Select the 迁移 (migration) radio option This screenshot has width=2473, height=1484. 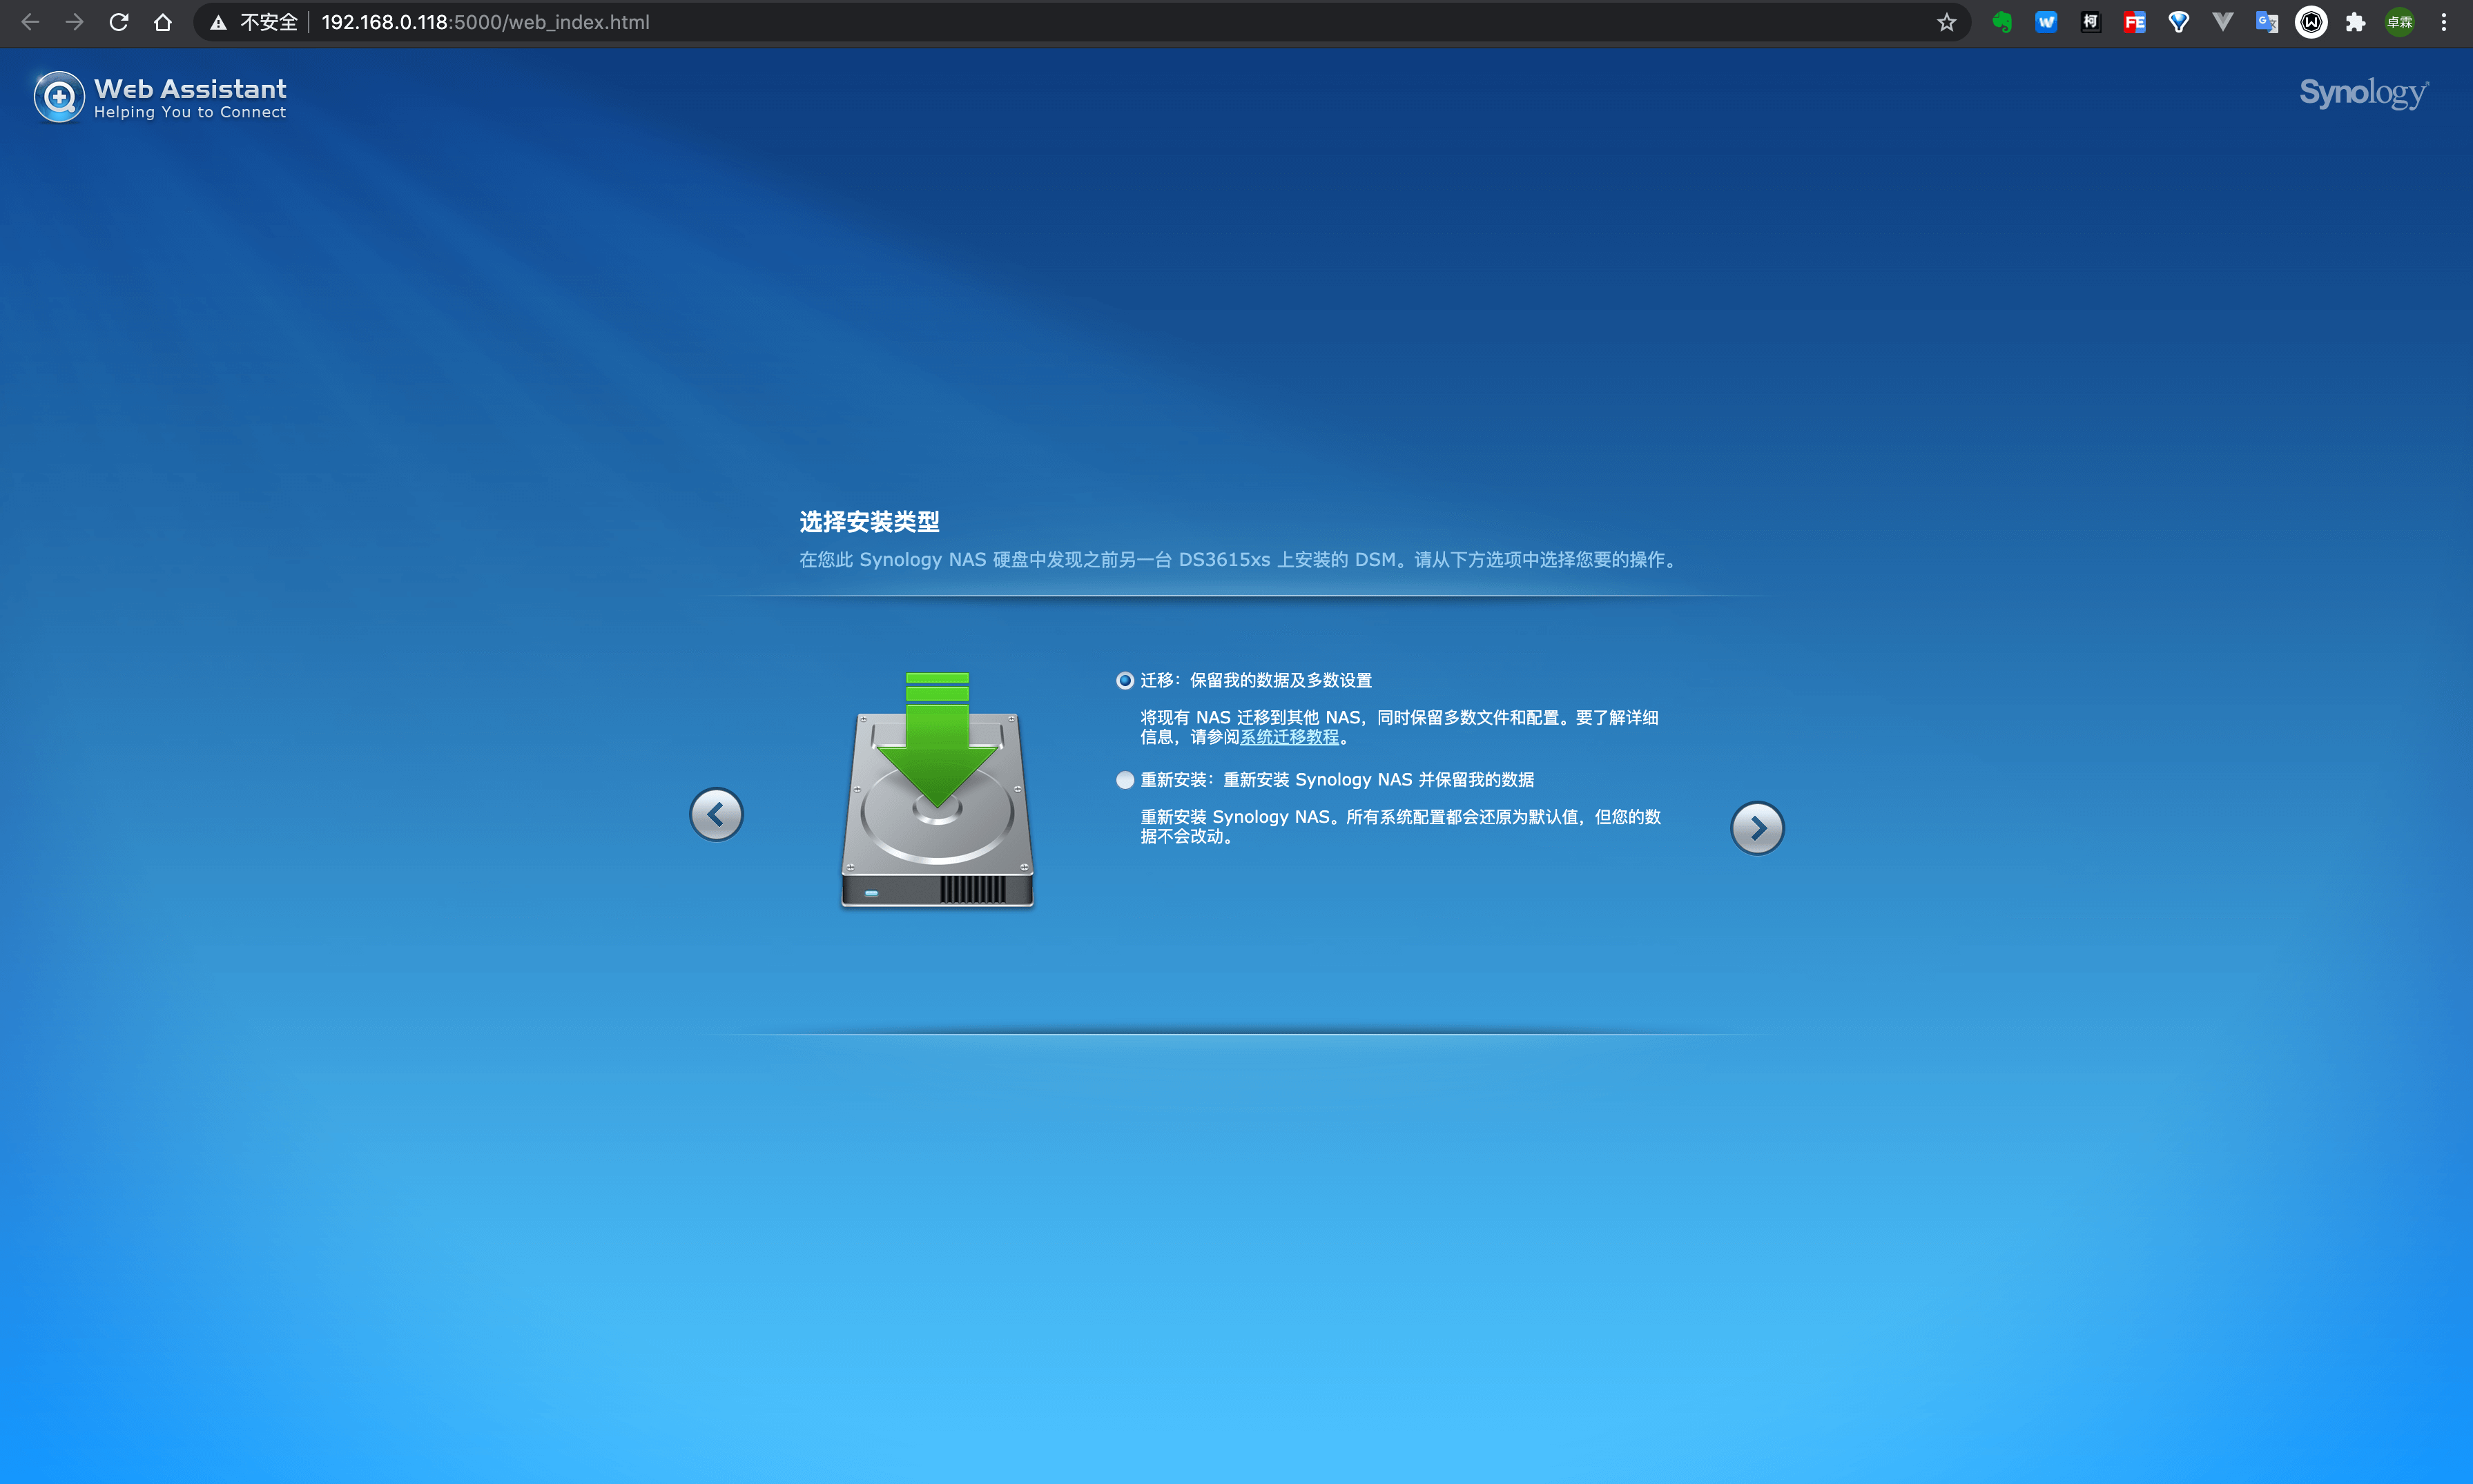click(x=1125, y=681)
